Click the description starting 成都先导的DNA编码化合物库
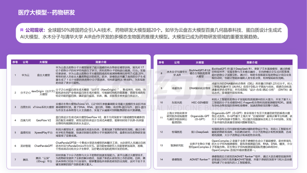Screen dimensions: 307x173 point(252,88)
